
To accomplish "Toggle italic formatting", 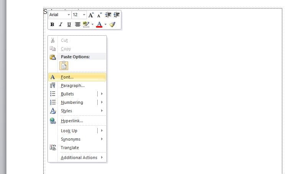I will click(x=61, y=25).
